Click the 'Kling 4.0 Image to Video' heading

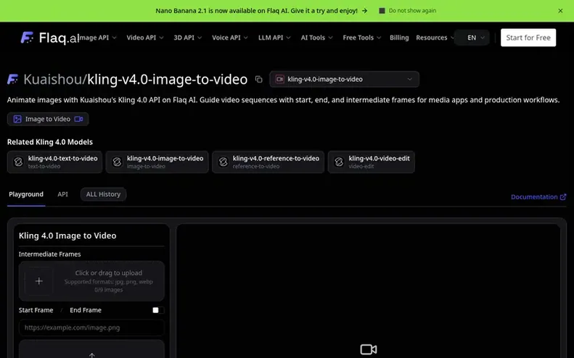[x=67, y=236]
